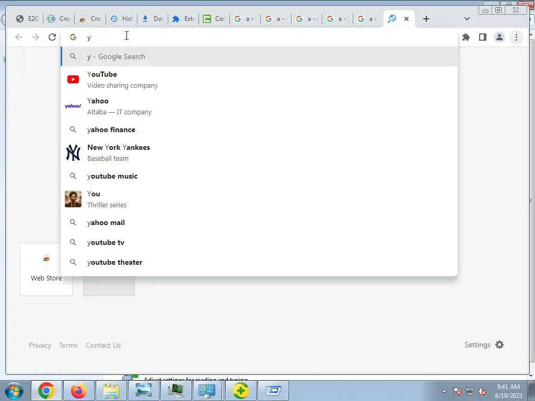Select 'youtube theater' suggestion
This screenshot has width=535, height=401.
(x=259, y=262)
